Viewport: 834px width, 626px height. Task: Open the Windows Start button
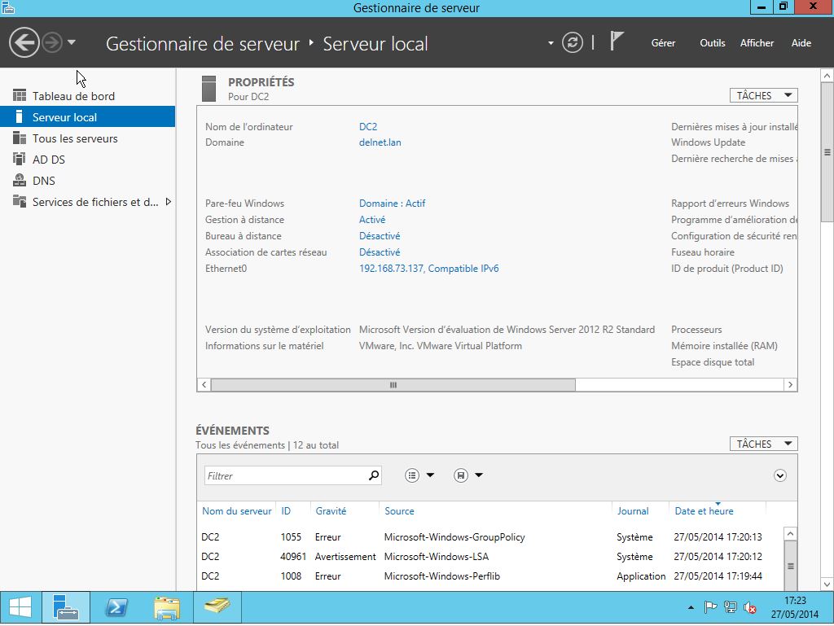20,606
